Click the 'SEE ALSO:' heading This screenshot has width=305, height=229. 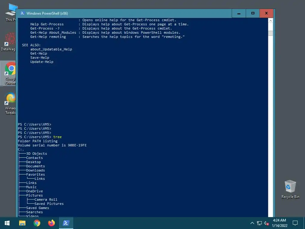coord(31,45)
